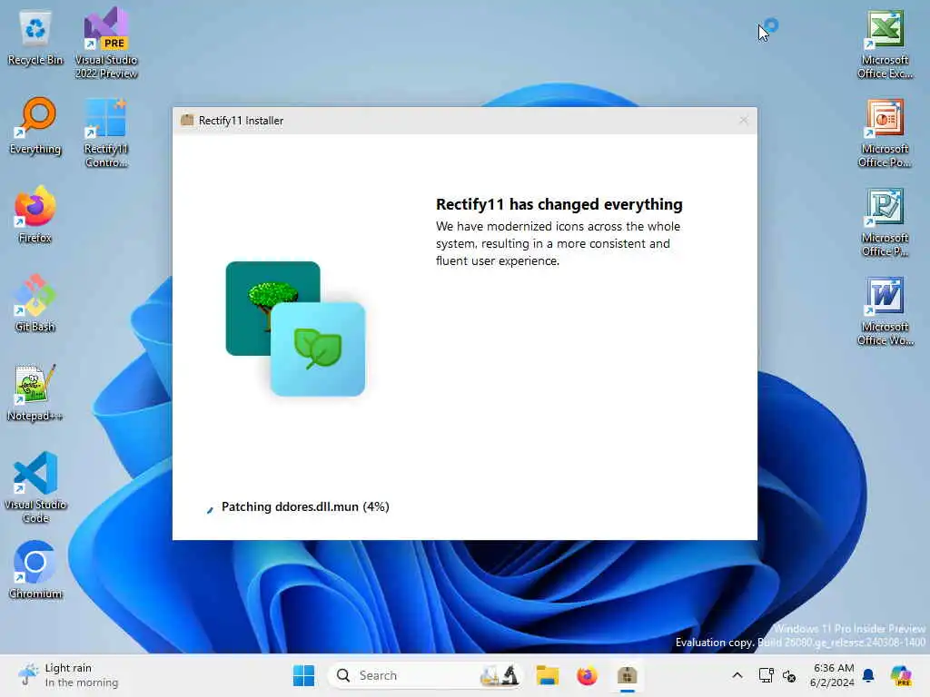Click the taskbar Search box

[425, 675]
